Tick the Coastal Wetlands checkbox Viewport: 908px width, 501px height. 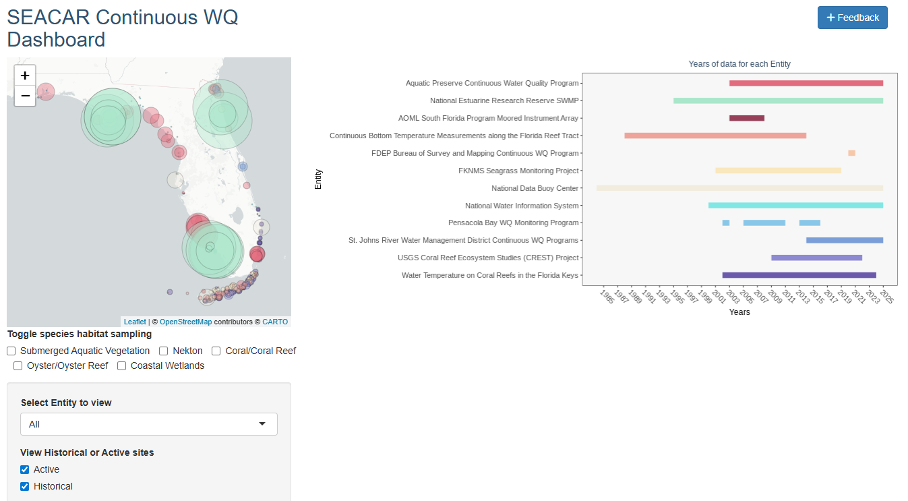(x=122, y=365)
